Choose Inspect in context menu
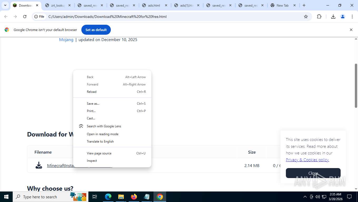The image size is (358, 202). pos(112,161)
